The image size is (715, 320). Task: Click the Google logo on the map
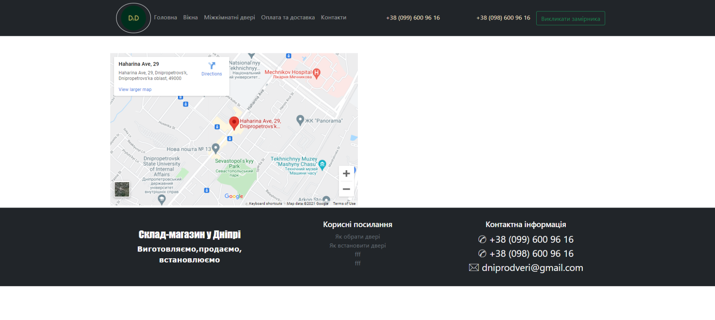tap(234, 196)
